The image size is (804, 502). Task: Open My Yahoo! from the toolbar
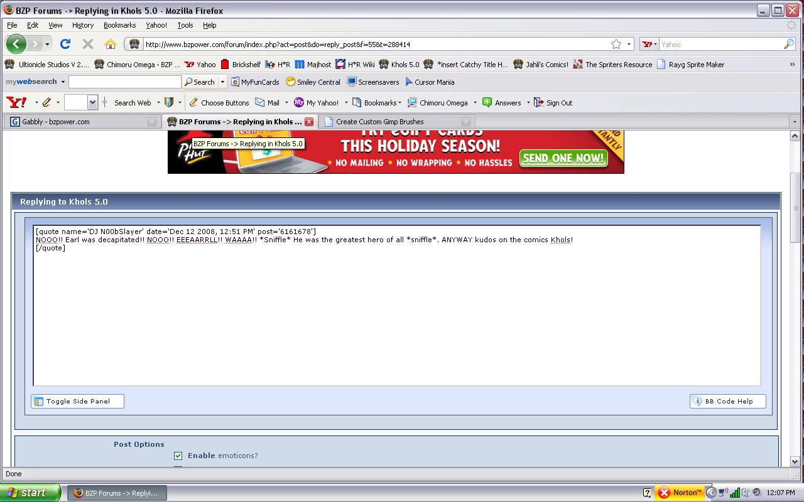pos(317,102)
